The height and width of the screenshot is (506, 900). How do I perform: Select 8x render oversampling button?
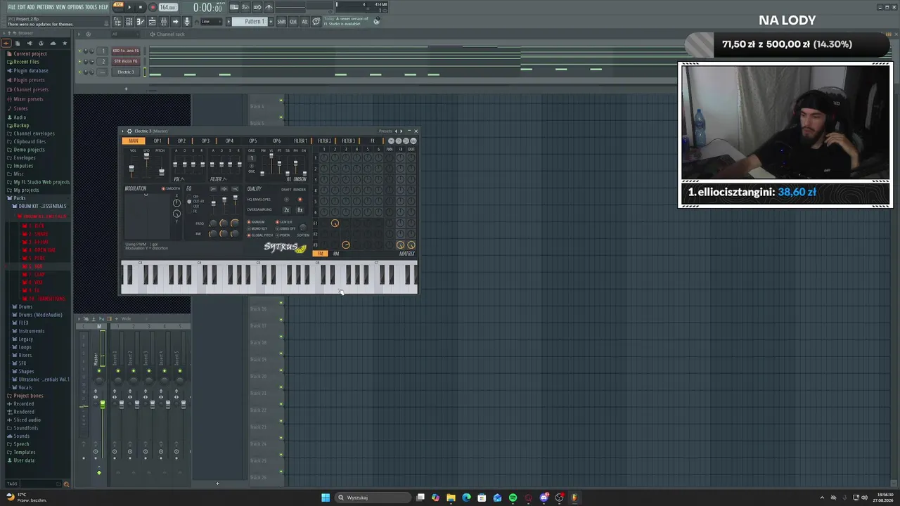tap(300, 210)
